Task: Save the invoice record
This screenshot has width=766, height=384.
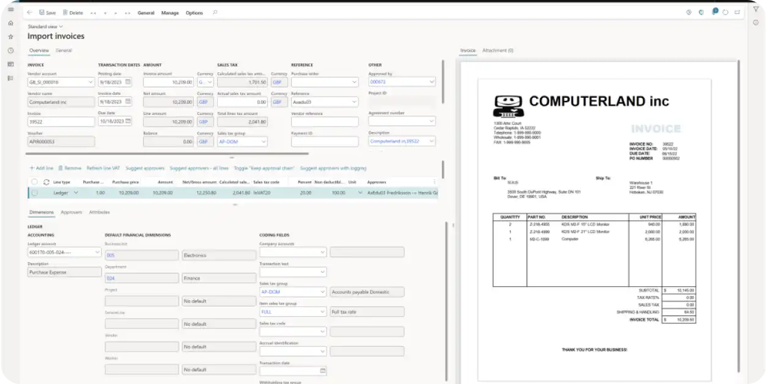Action: [x=47, y=12]
